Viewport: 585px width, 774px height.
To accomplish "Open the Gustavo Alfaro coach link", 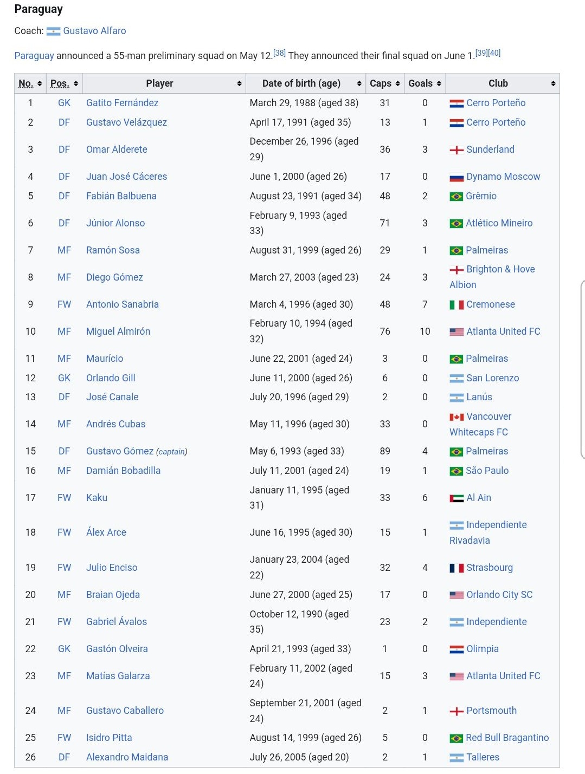I will point(94,31).
